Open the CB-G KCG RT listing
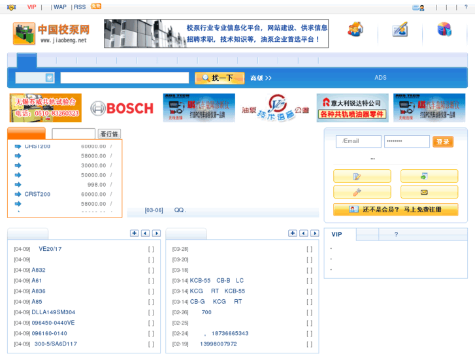This screenshot has width=475, height=356. point(216,302)
